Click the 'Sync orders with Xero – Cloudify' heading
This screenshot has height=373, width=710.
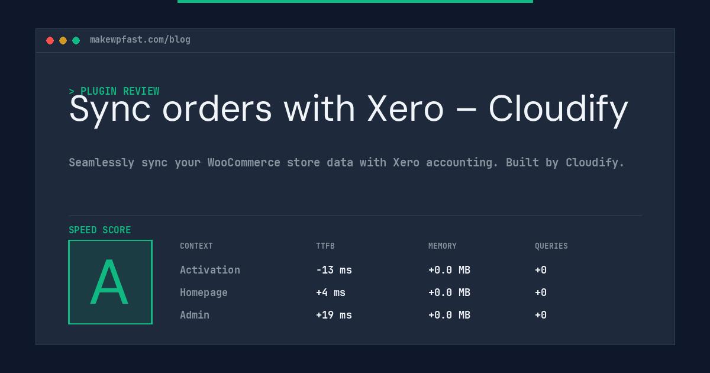pyautogui.click(x=348, y=110)
